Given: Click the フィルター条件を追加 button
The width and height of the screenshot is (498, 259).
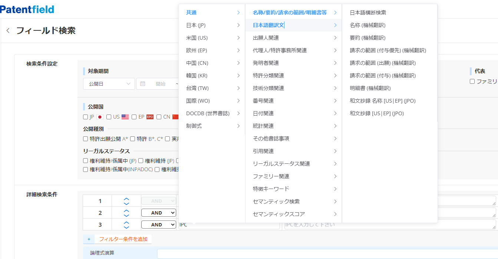Looking at the screenshot, I should 123,239.
